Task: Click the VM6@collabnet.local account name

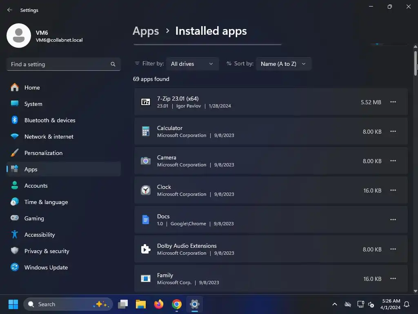Action: pos(59,40)
